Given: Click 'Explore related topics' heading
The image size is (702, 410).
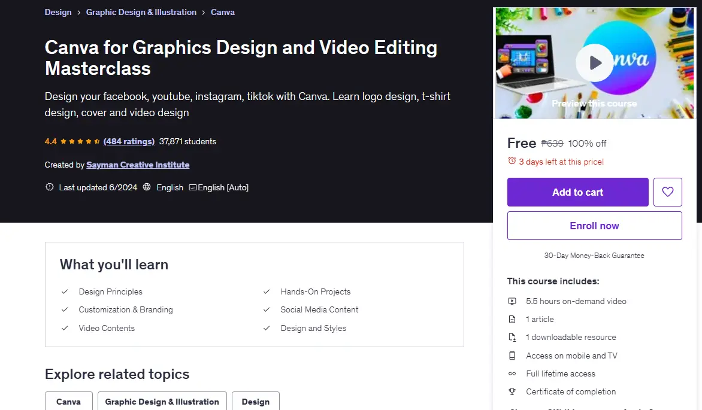Looking at the screenshot, I should point(117,374).
